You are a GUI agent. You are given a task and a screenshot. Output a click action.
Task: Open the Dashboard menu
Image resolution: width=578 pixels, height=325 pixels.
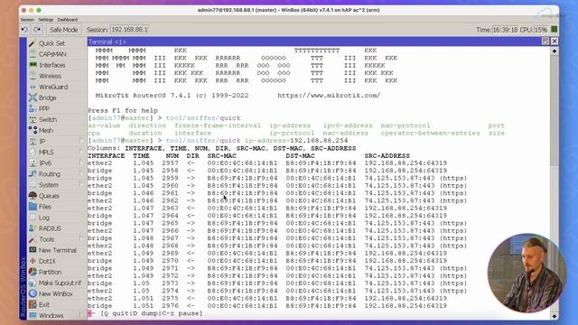click(x=68, y=20)
